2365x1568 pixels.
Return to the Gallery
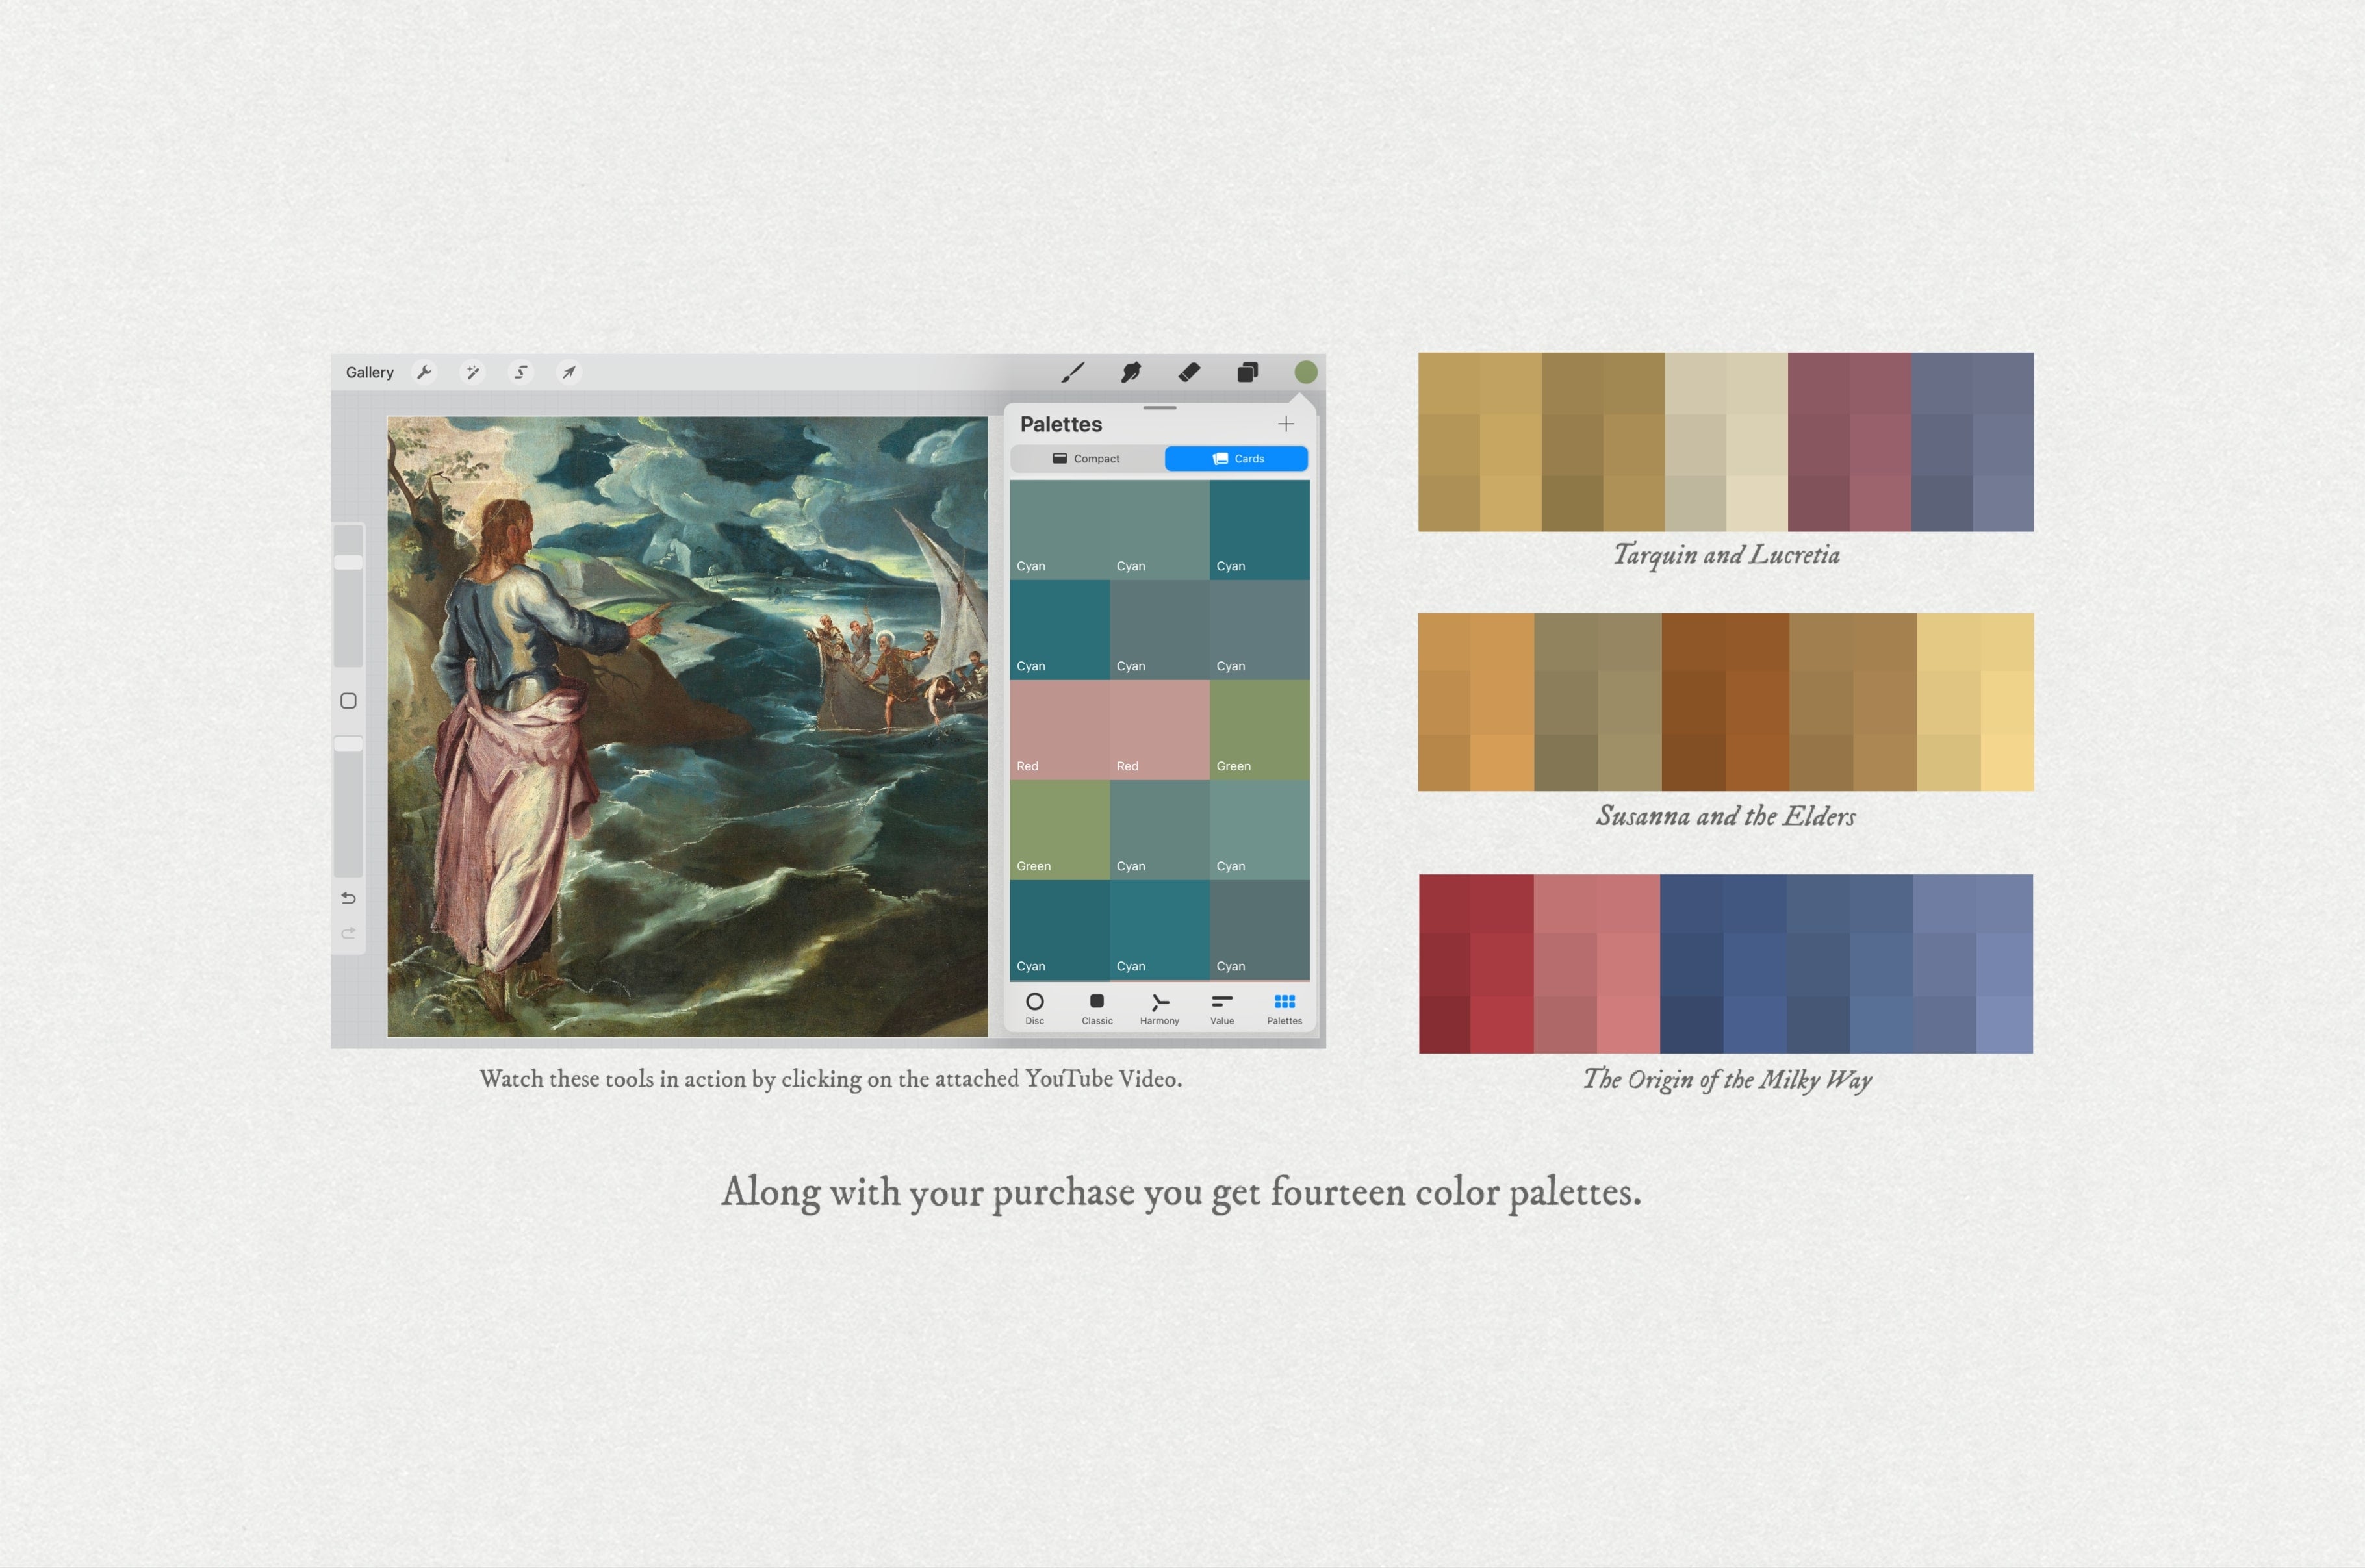click(x=369, y=372)
